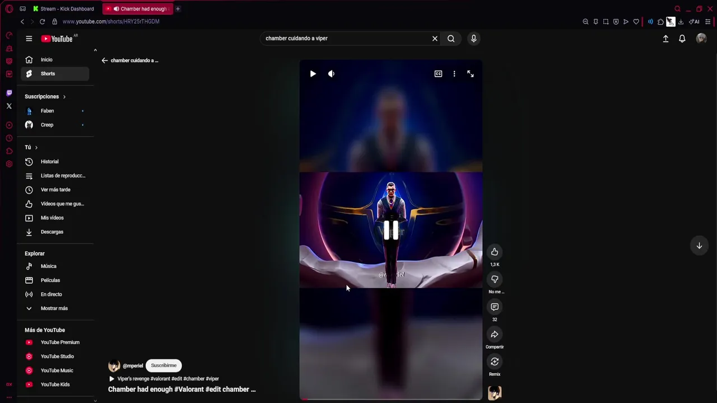Go back from chamber cuidando search results

click(105, 60)
